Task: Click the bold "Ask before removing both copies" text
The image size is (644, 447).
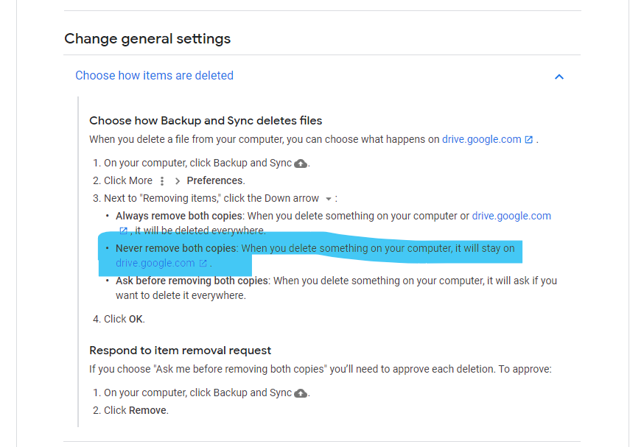Action: pyautogui.click(x=192, y=281)
